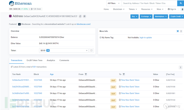Click balance 0.093266046759976574 Ether
184x110 pixels.
[x=51, y=37]
